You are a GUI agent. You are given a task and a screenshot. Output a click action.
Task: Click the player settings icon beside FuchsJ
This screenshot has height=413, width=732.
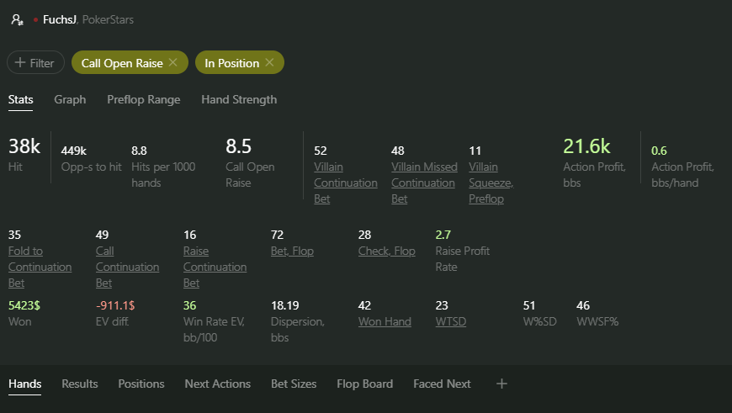pyautogui.click(x=17, y=19)
